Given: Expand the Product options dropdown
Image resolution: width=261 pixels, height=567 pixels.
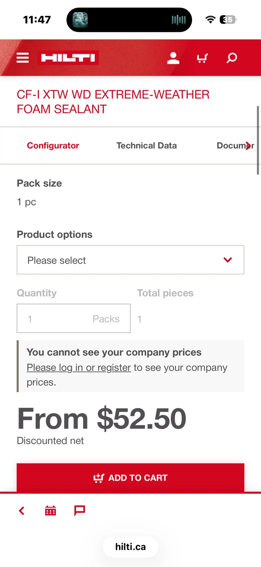Looking at the screenshot, I should pyautogui.click(x=130, y=260).
